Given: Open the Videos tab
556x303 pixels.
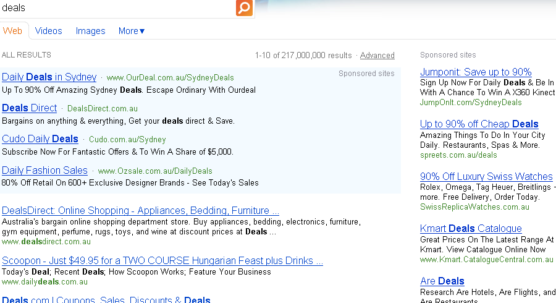Looking at the screenshot, I should (49, 31).
